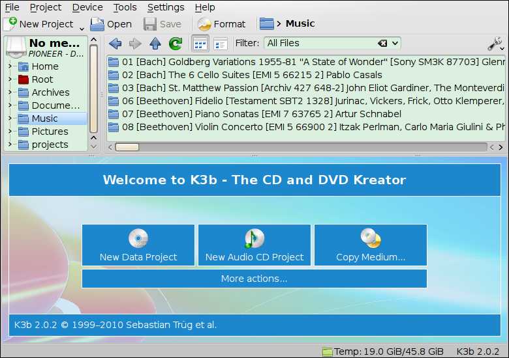Open the Filter All Files combo box

[332, 43]
